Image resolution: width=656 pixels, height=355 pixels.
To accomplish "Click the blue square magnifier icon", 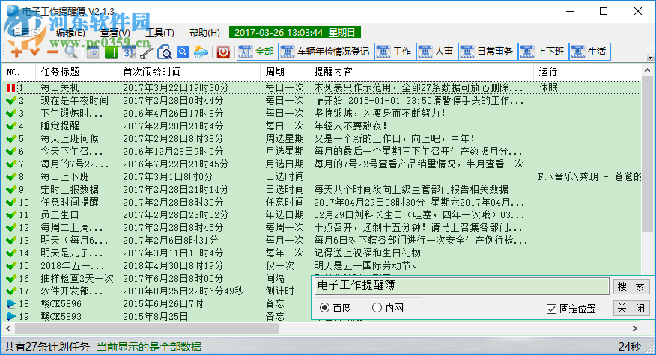I will point(183,52).
